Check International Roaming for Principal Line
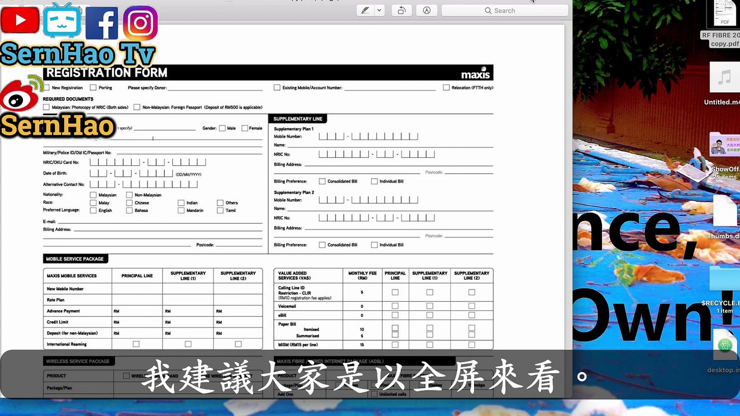This screenshot has height=416, width=740. 136,344
